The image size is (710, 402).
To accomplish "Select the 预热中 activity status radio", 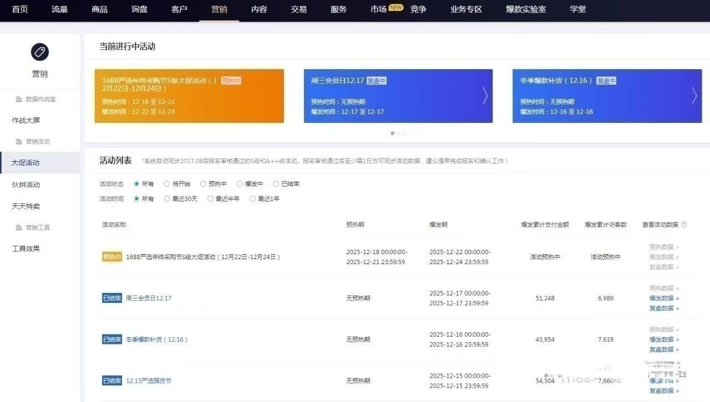I will coord(203,184).
